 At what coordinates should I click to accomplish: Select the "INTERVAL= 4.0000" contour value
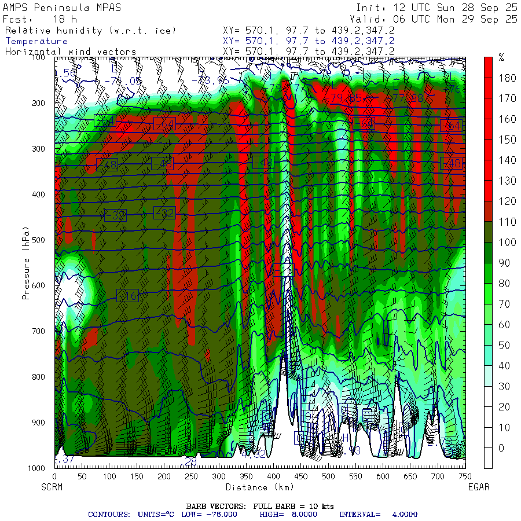379,515
